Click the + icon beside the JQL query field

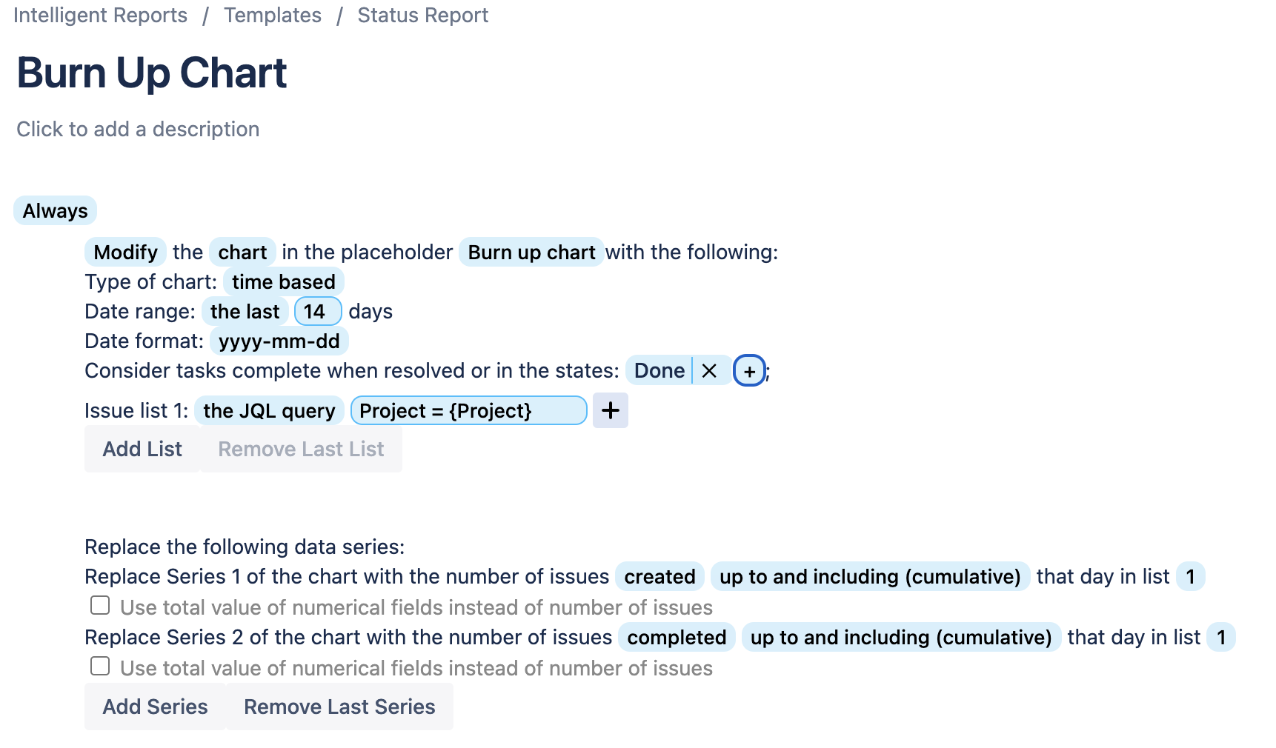[x=610, y=410]
